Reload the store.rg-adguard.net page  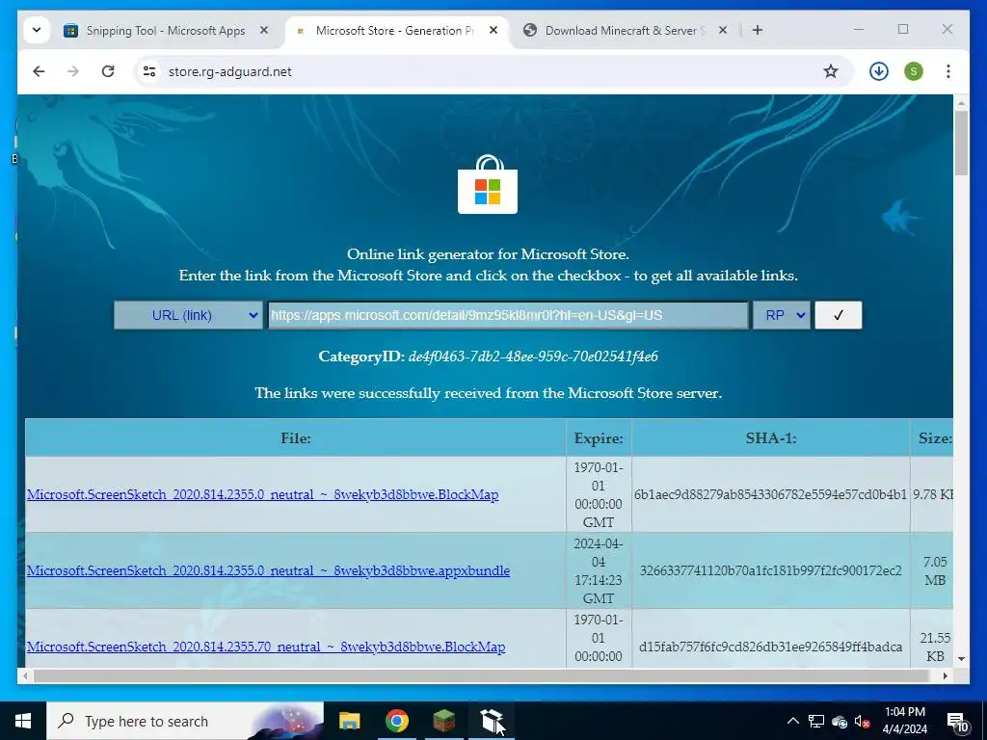coord(108,71)
